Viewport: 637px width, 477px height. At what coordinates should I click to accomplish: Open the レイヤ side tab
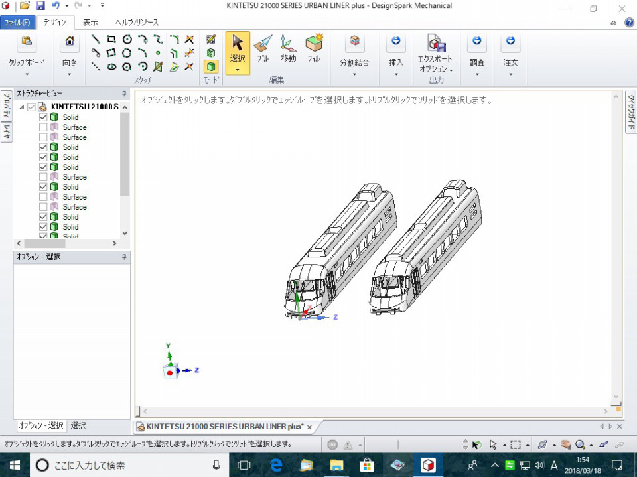click(x=7, y=132)
